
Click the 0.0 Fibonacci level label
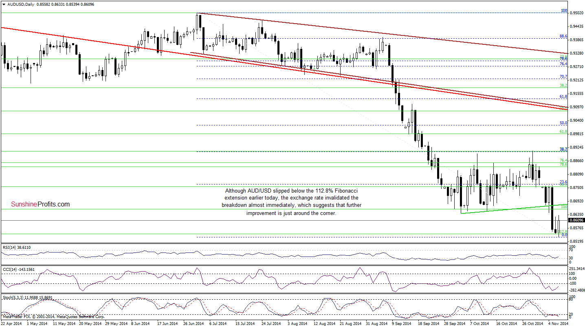pos(565,235)
